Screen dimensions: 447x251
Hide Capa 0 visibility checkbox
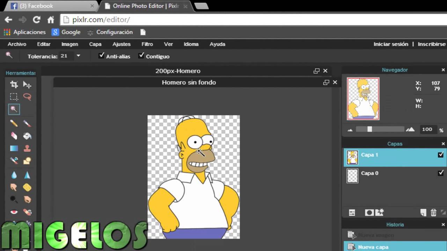441,173
